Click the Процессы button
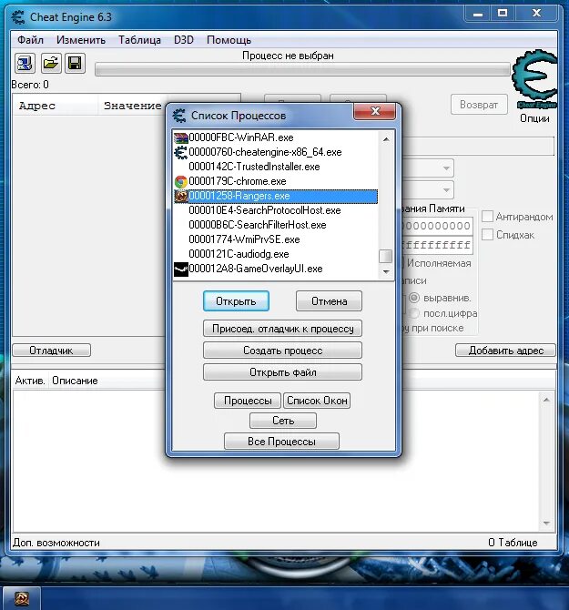This screenshot has width=569, height=610. click(x=248, y=401)
